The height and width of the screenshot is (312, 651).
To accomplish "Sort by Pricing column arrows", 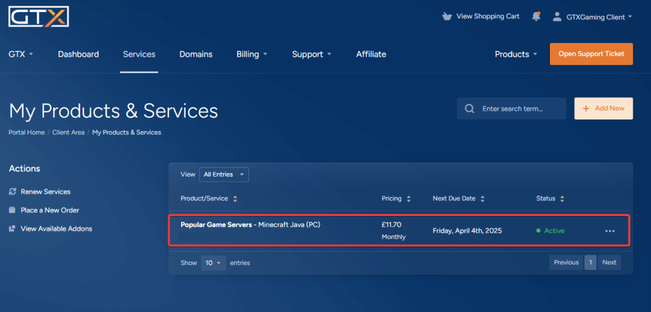I will (409, 199).
